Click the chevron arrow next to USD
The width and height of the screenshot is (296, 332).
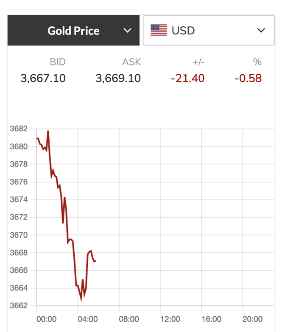point(261,31)
